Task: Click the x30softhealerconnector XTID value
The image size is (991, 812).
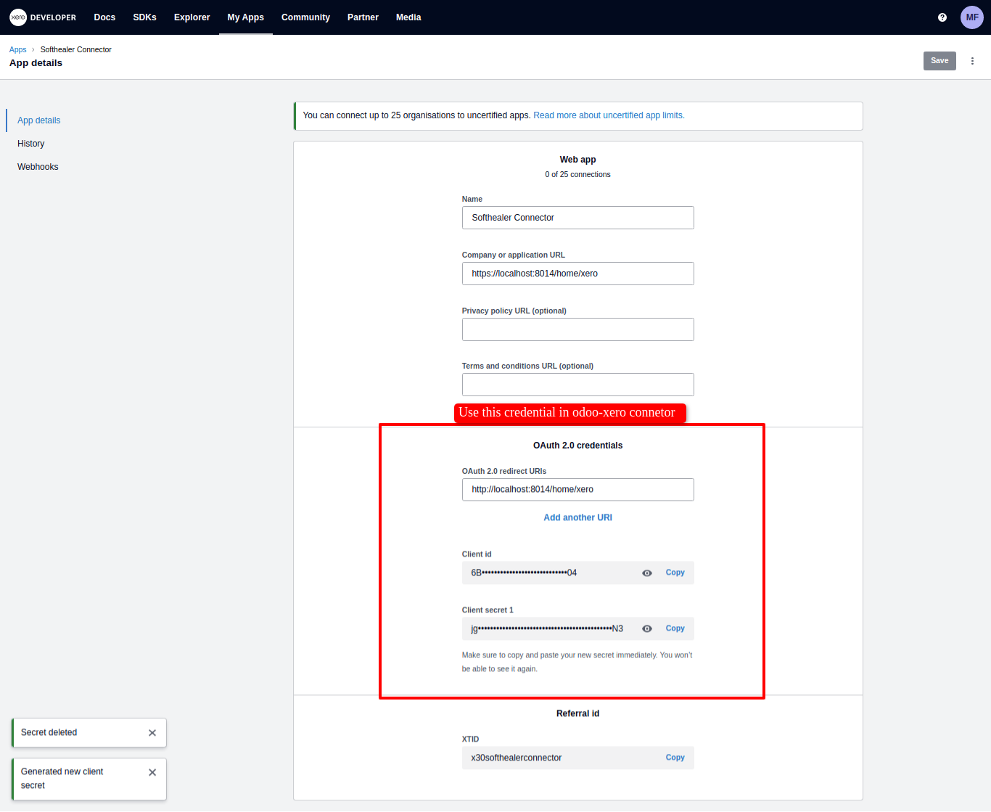Action: pos(517,758)
